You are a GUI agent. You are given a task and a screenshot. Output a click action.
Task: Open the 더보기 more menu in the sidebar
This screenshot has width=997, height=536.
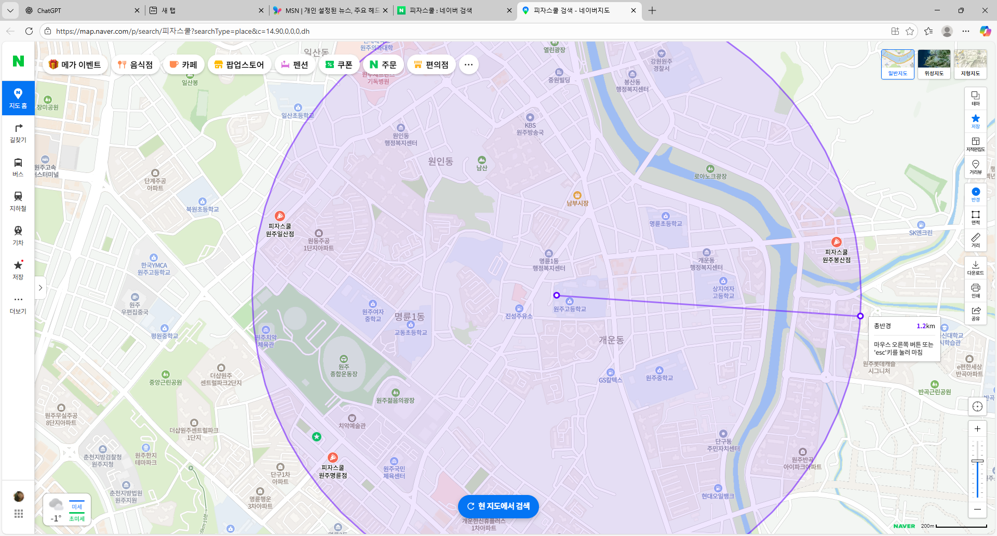pos(18,304)
